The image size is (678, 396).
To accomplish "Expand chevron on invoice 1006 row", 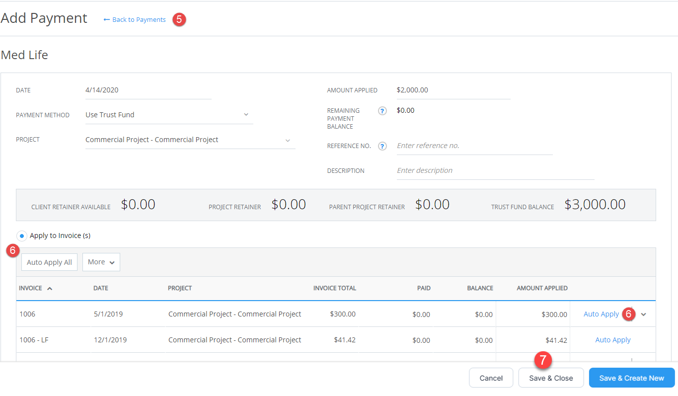I will [644, 315].
